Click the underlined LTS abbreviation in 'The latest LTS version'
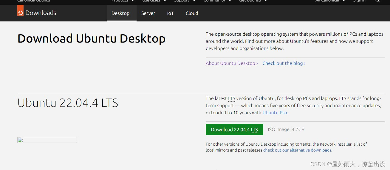The image size is (390, 170). click(232, 98)
